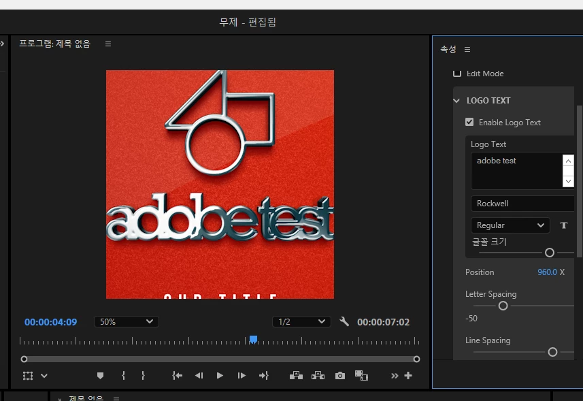Open monitor Settings wrench icon
The height and width of the screenshot is (401, 583).
tap(344, 321)
